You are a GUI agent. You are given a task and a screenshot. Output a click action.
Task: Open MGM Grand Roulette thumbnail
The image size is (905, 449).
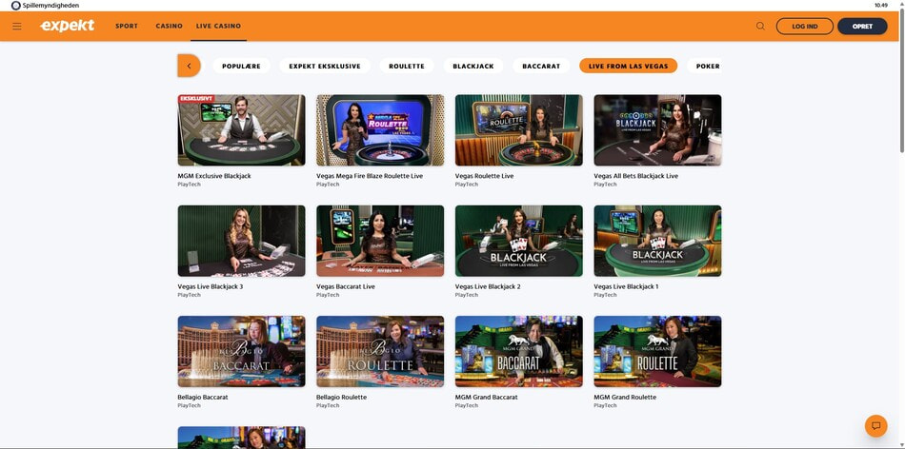(657, 352)
